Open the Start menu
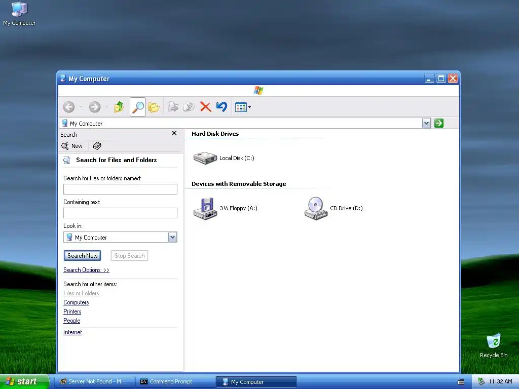The height and width of the screenshot is (389, 519). click(x=24, y=381)
